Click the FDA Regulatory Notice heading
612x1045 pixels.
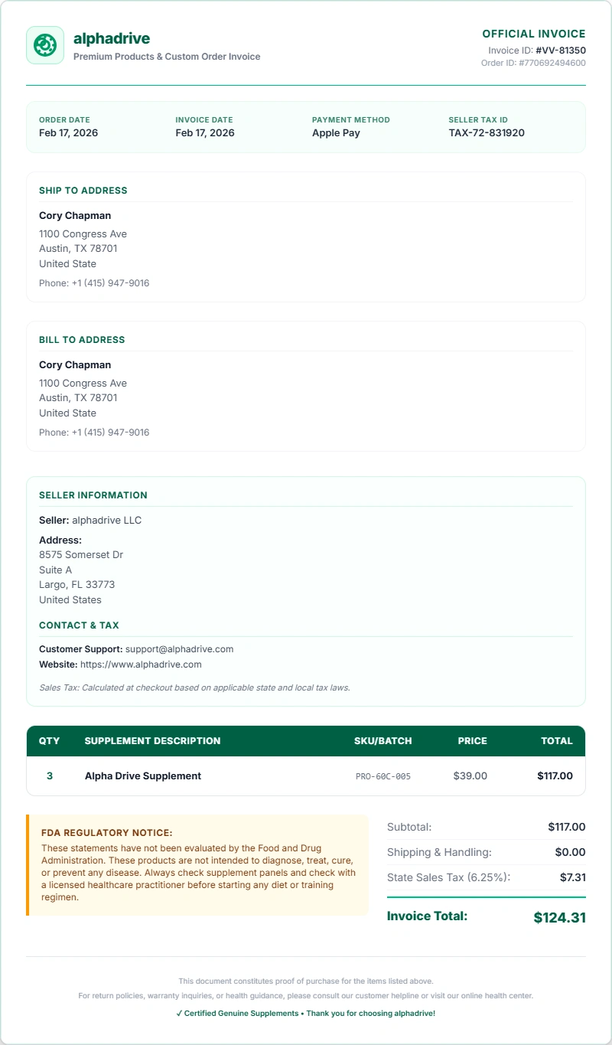click(x=107, y=833)
